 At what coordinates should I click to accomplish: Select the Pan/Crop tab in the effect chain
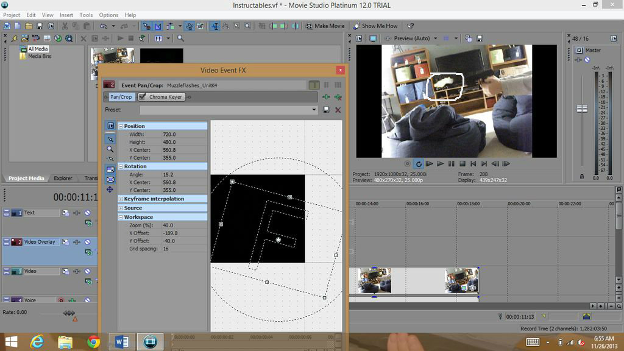click(x=121, y=97)
